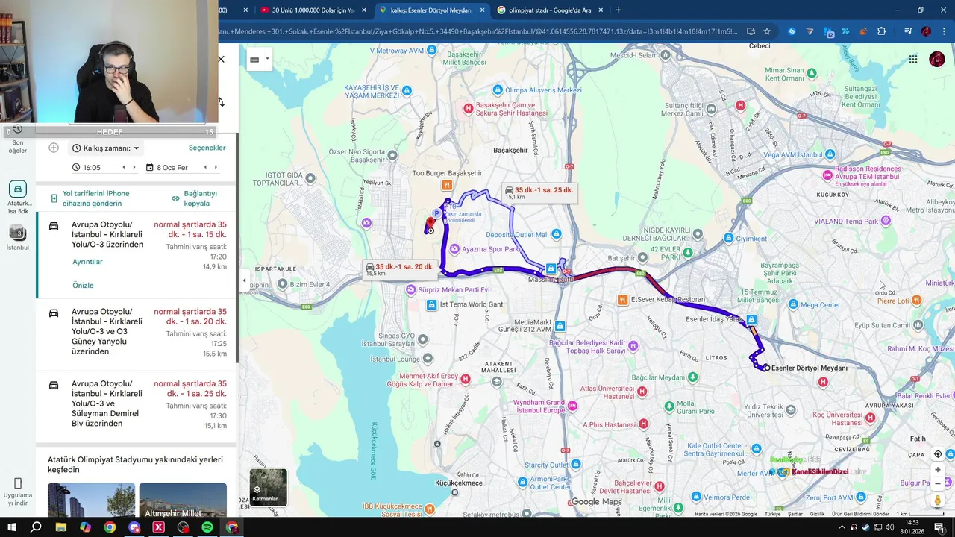Click the install app icon in the address bar

pos(751,31)
